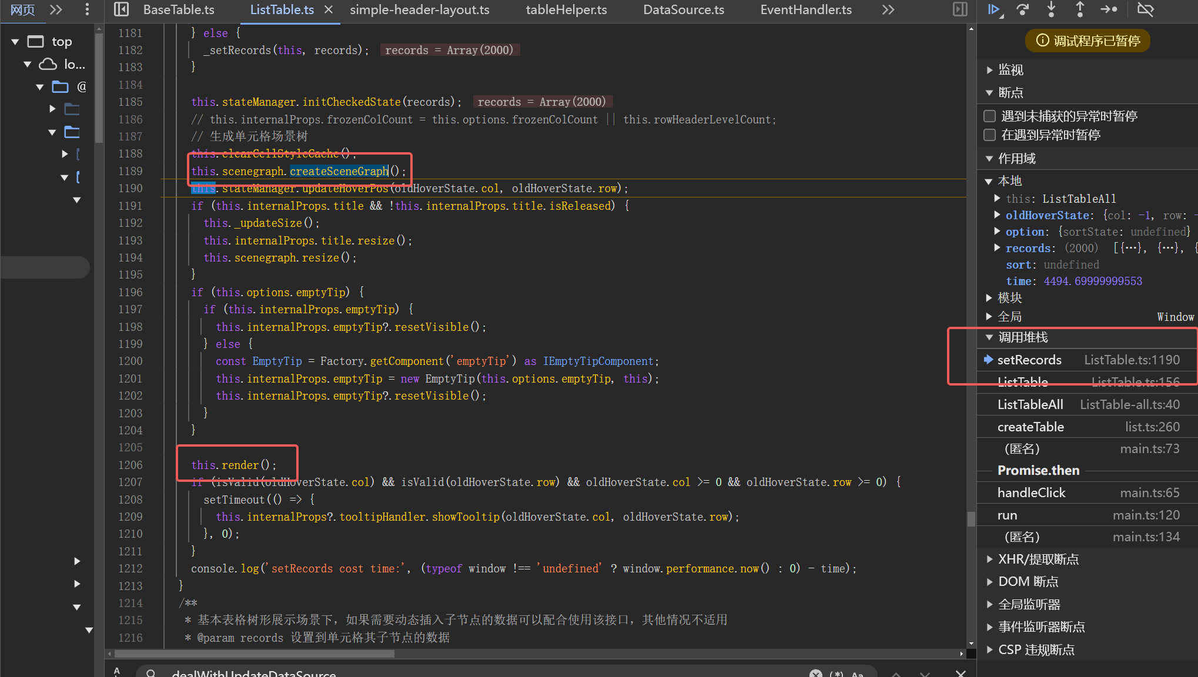Click the step out of function icon
Viewport: 1198px width, 677px height.
[1080, 9]
